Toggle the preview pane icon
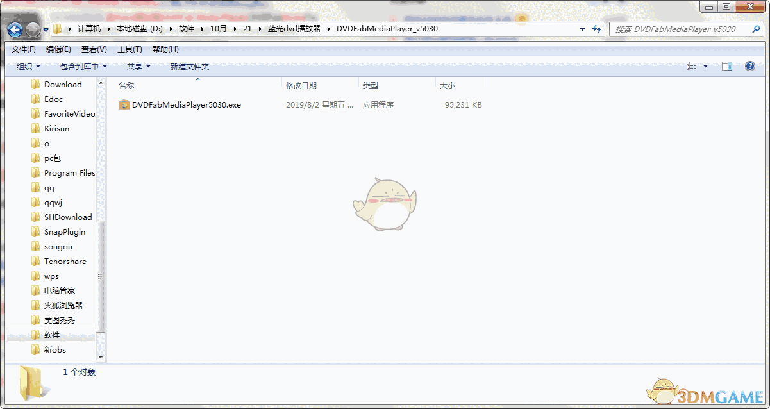 (728, 65)
